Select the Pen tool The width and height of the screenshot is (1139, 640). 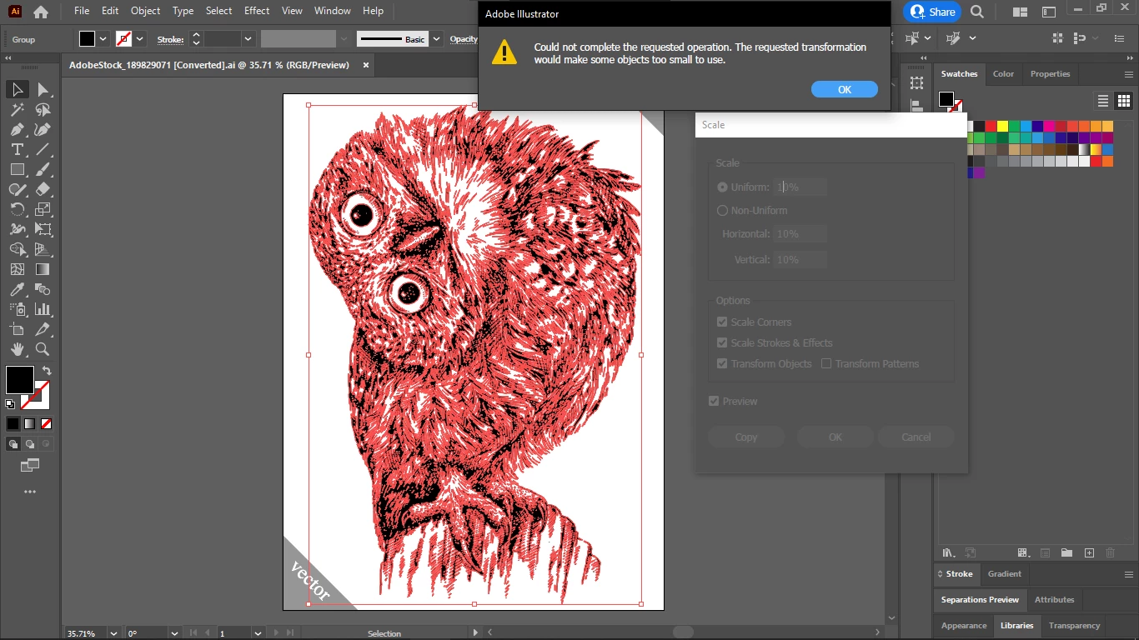(18, 129)
